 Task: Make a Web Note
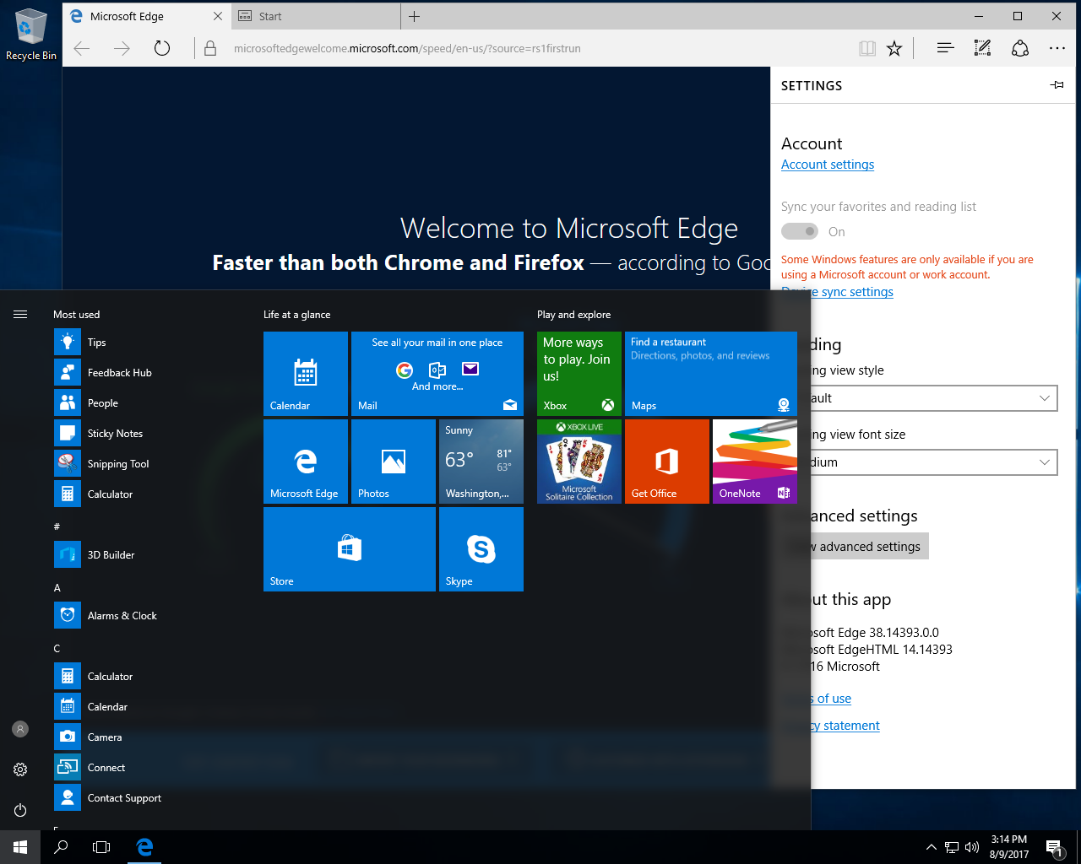coord(982,49)
